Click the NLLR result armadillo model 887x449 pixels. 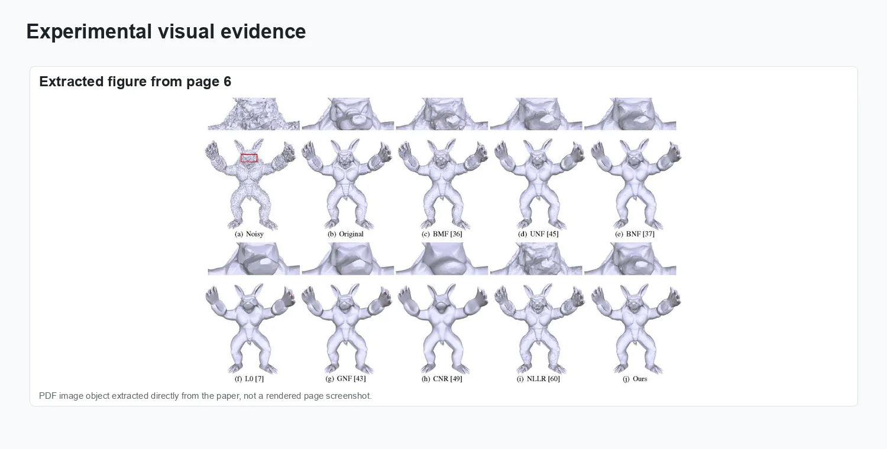tap(539, 328)
